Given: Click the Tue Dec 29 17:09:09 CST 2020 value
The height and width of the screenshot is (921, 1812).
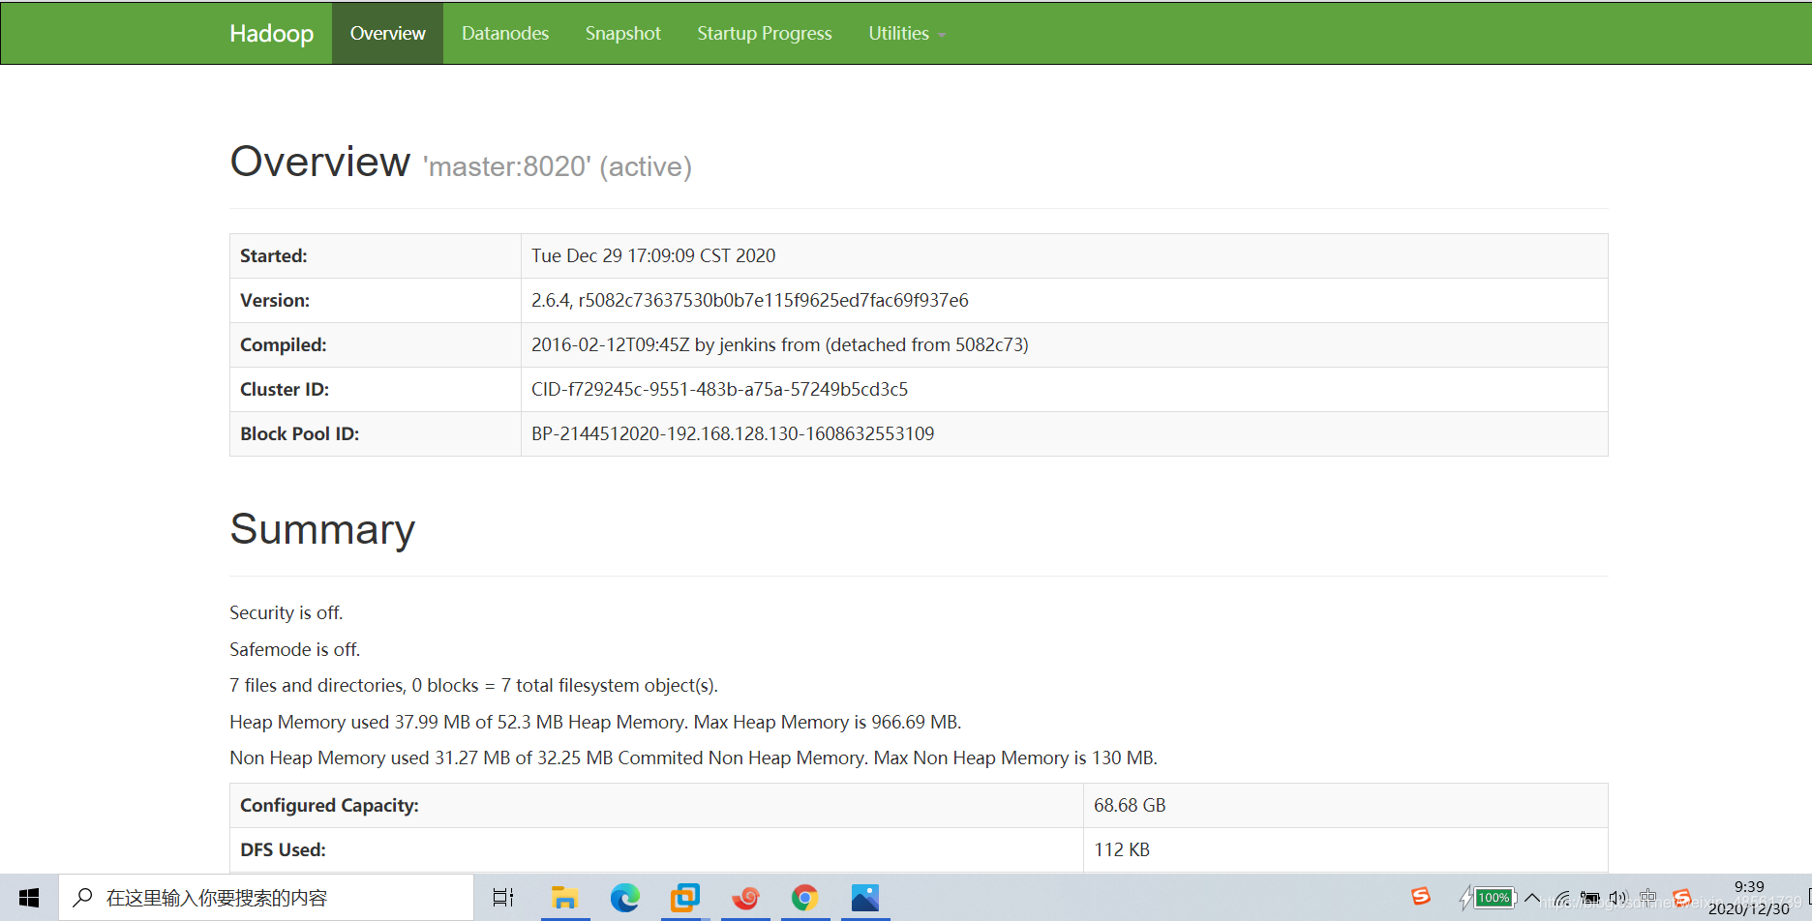Looking at the screenshot, I should (x=653, y=255).
